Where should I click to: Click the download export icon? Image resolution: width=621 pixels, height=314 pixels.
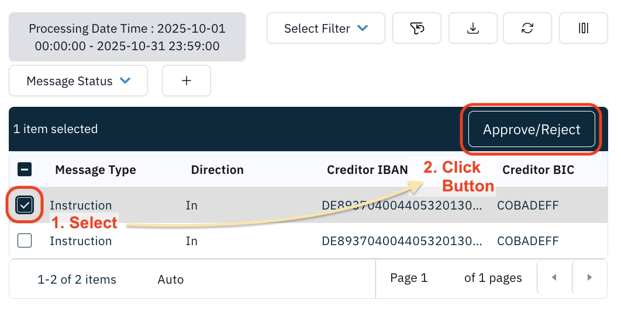472,28
